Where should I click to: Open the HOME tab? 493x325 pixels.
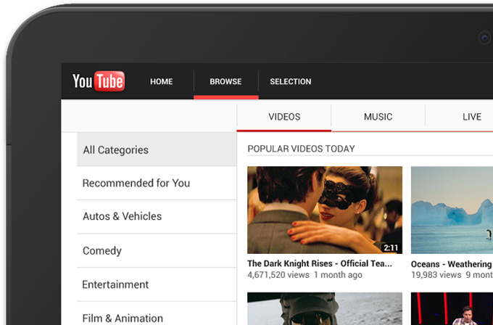tap(161, 81)
